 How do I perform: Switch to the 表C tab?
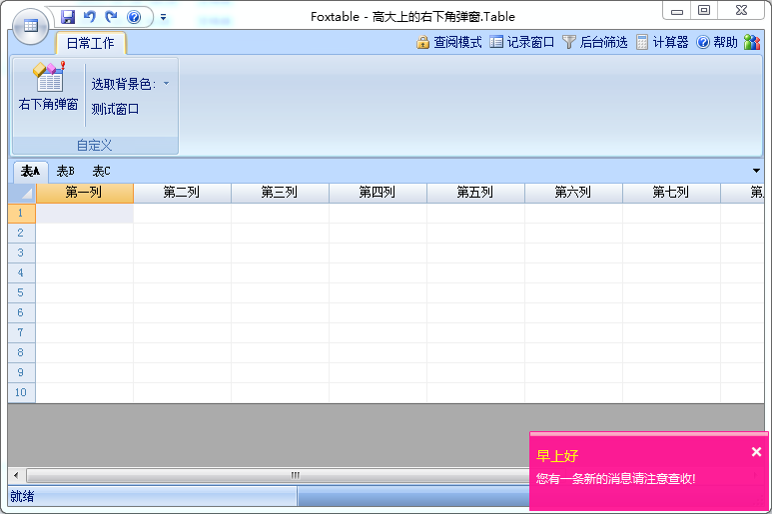tap(101, 171)
